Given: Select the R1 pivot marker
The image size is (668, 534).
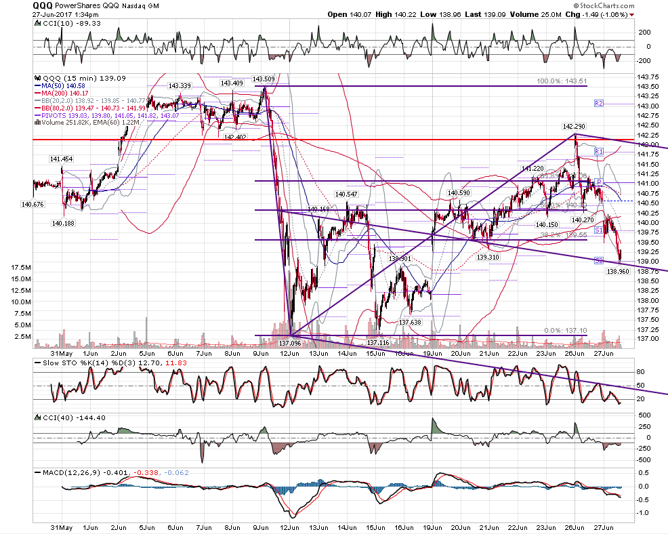Looking at the screenshot, I should coord(599,152).
